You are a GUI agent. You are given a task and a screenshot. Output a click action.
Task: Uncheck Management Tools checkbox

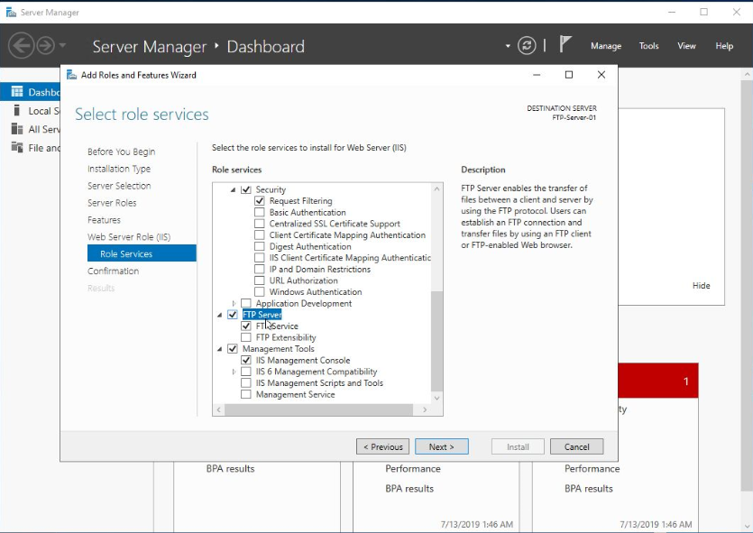coord(233,349)
